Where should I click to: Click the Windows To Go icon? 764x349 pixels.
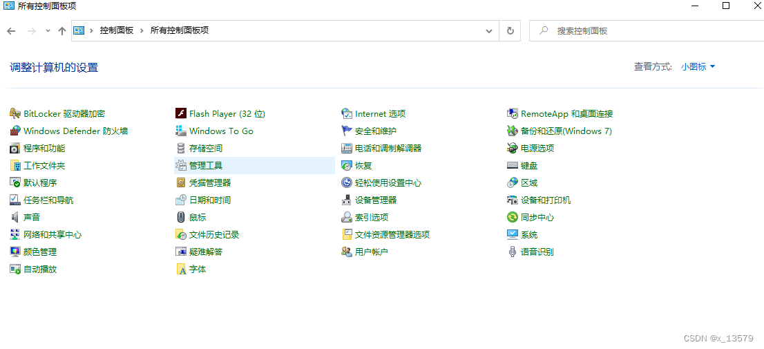[x=181, y=131]
